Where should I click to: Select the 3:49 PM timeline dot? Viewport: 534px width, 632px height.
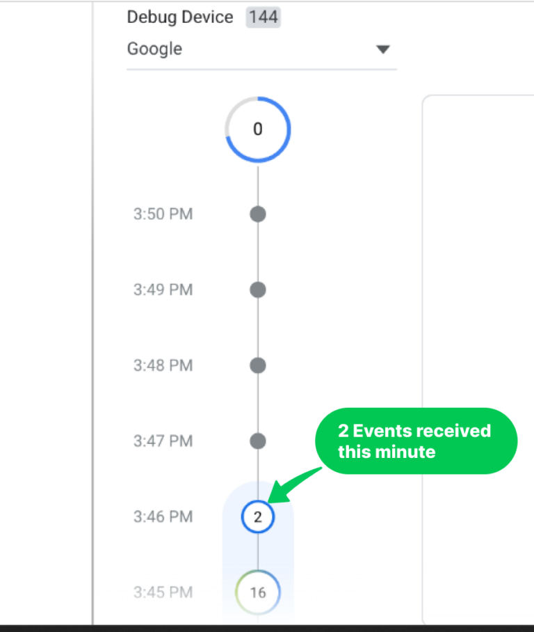point(258,290)
